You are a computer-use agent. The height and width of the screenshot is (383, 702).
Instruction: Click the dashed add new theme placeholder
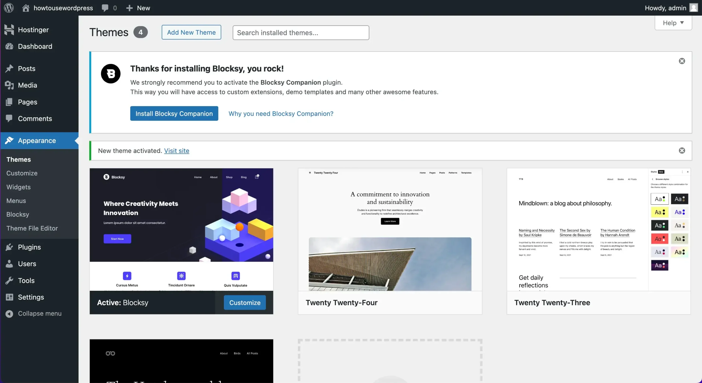[390, 361]
